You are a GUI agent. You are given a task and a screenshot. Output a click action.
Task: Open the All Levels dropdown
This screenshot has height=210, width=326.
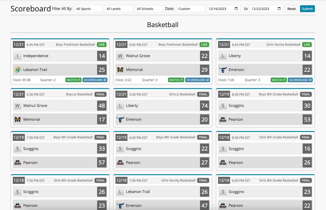(118, 8)
